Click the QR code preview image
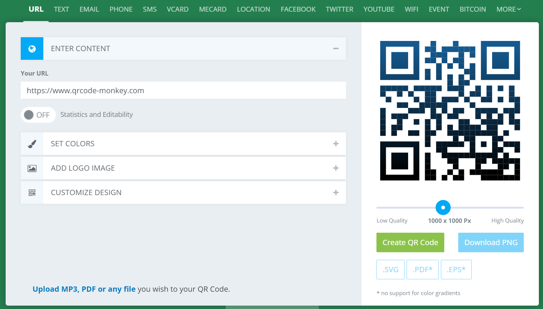543x309 pixels. [450, 111]
